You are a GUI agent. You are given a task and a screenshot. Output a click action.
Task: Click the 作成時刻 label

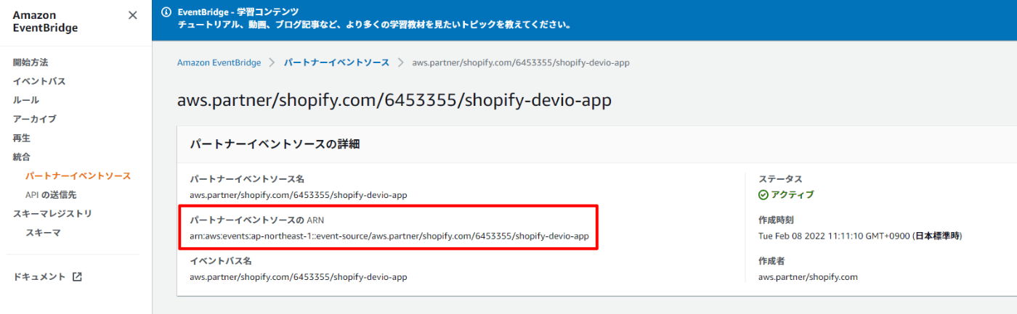coord(776,220)
